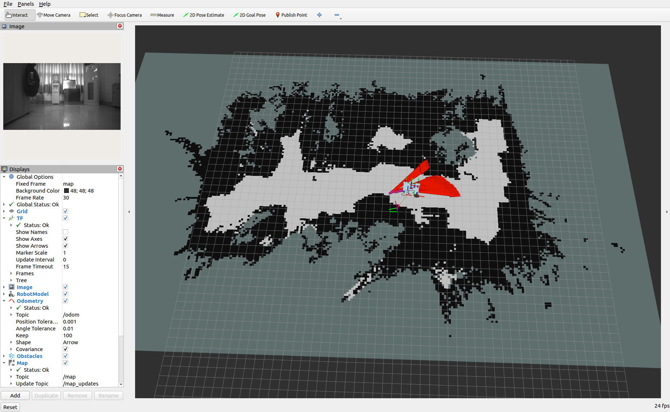Toggle the Grid display checkbox

tap(66, 211)
